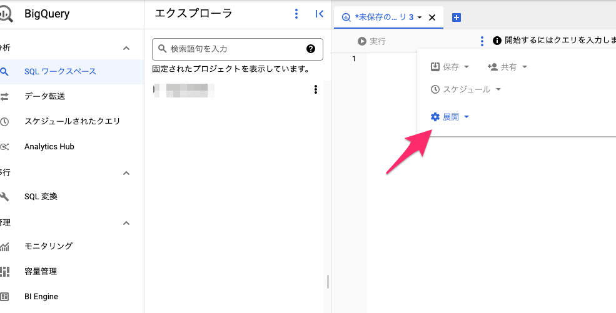Click the モニタリング chart icon
The height and width of the screenshot is (313, 616).
click(x=4, y=246)
